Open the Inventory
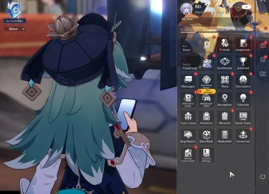This screenshot has width=269, height=194. pos(206,118)
